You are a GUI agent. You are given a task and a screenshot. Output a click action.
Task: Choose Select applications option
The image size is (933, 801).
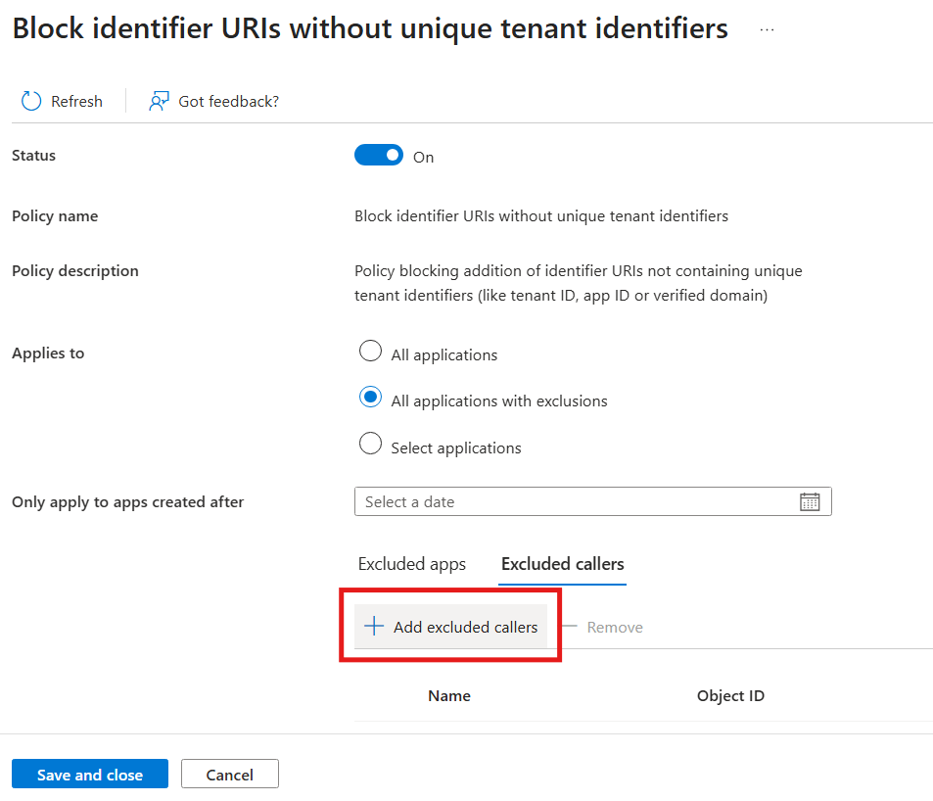pyautogui.click(x=370, y=444)
